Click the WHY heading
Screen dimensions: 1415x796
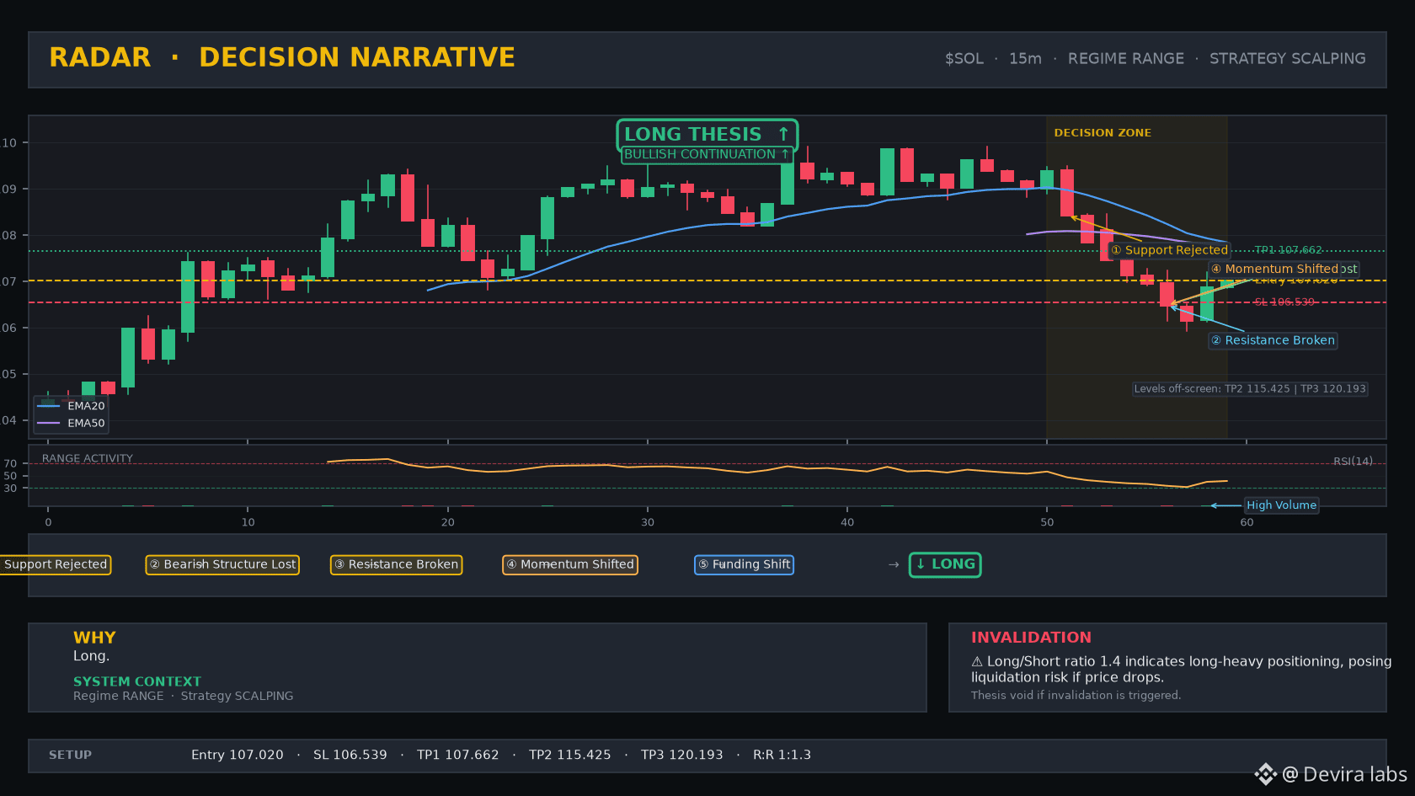[x=94, y=638]
